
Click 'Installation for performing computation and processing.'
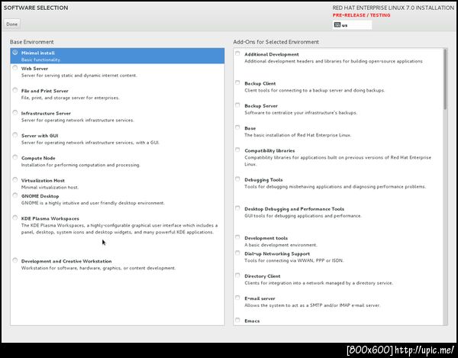pos(81,165)
